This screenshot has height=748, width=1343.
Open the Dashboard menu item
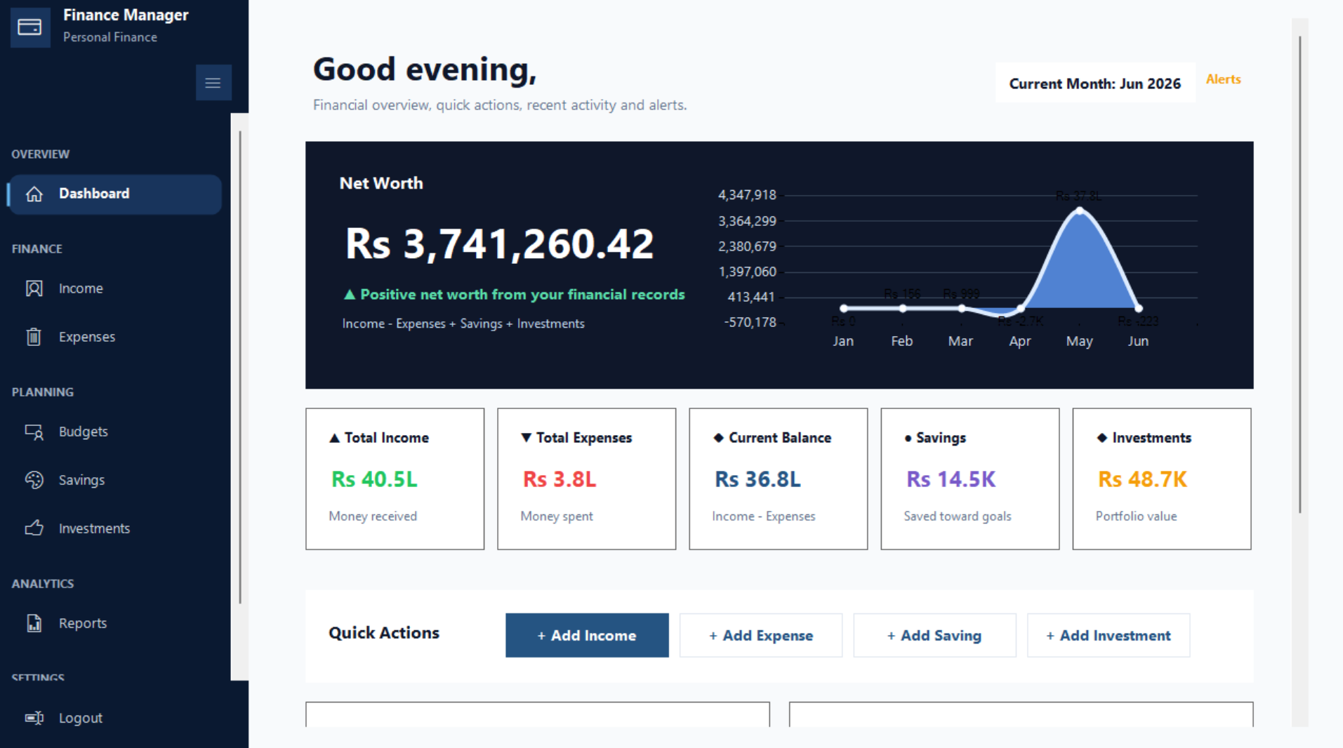pyautogui.click(x=115, y=194)
